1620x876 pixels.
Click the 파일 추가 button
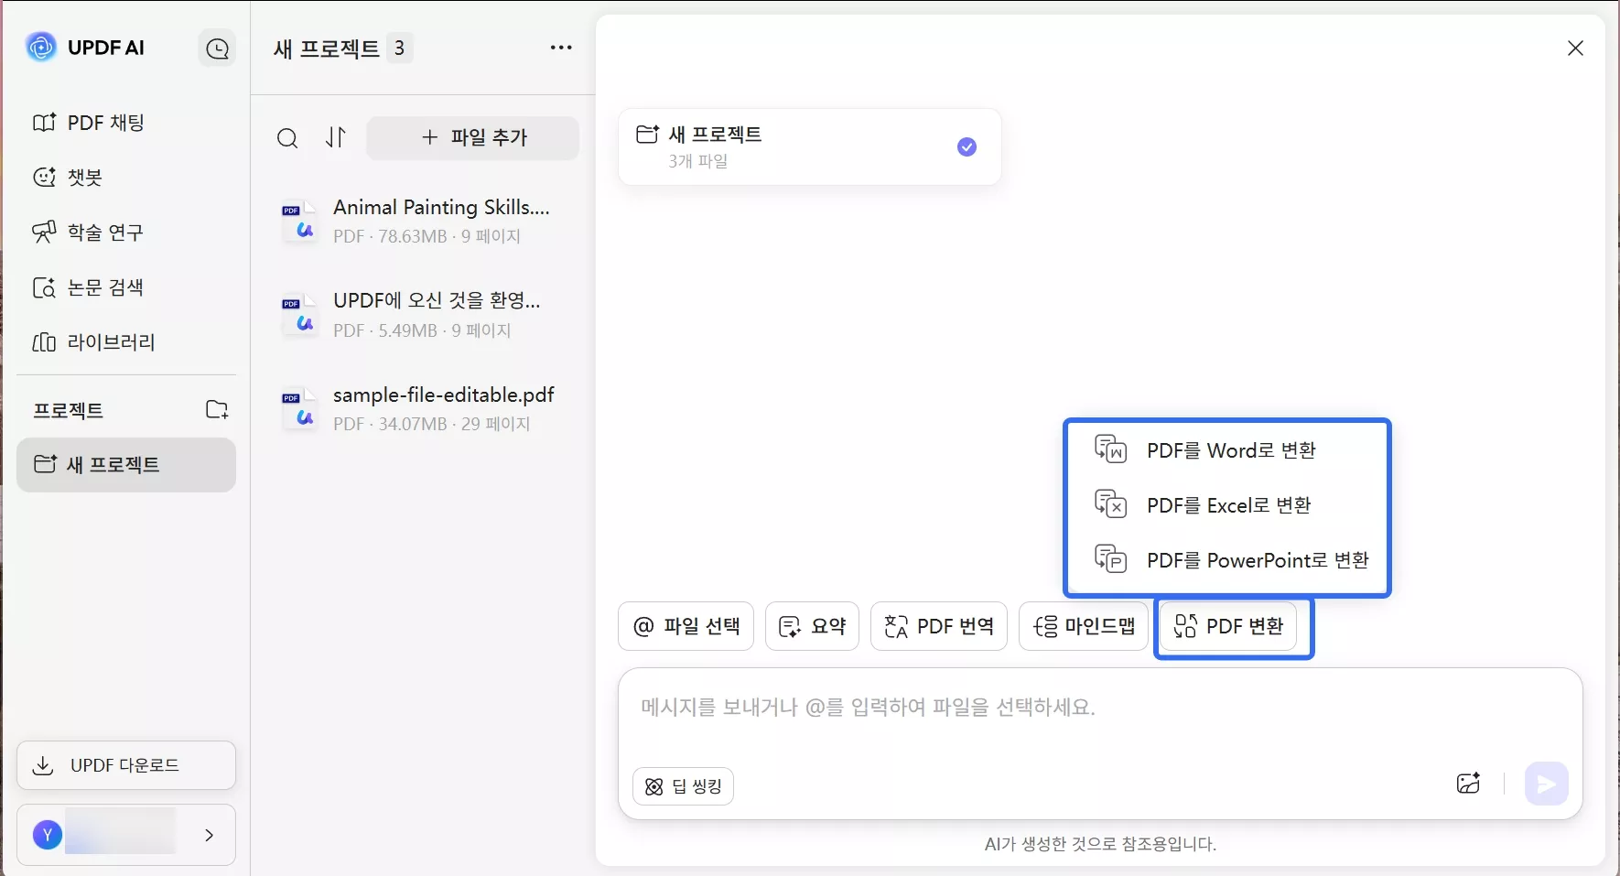473,138
